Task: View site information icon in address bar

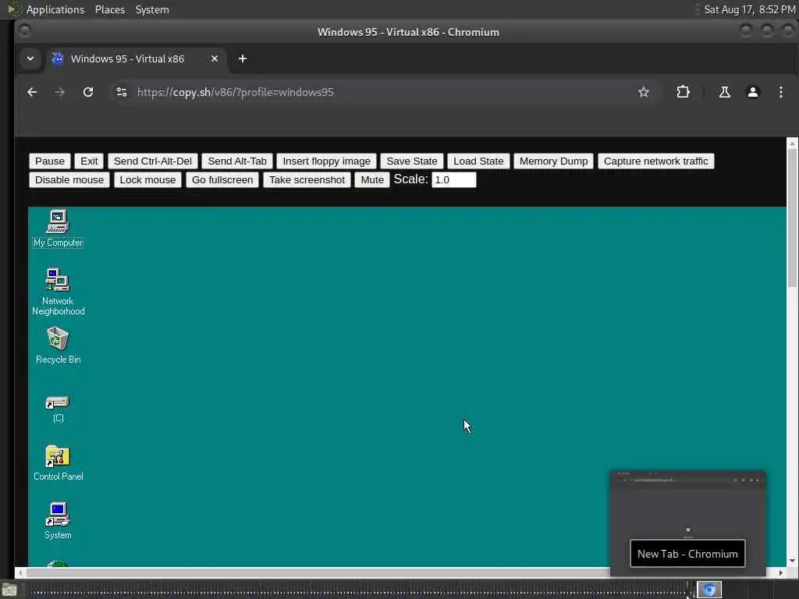Action: (122, 92)
